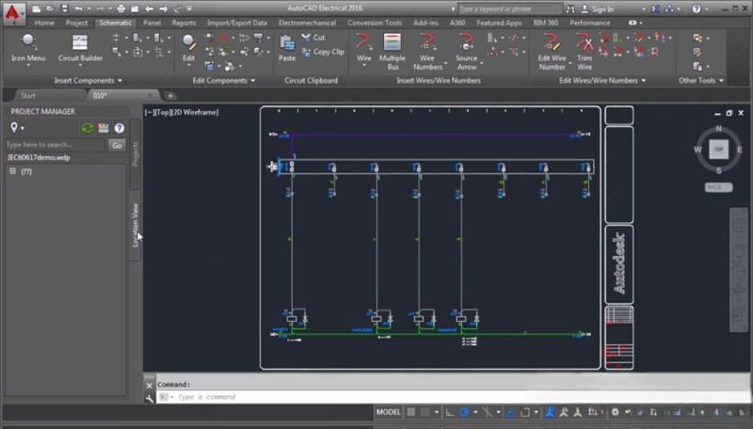This screenshot has height=429, width=753.
Task: Click the Undo arrow icon
Action: [x=79, y=8]
